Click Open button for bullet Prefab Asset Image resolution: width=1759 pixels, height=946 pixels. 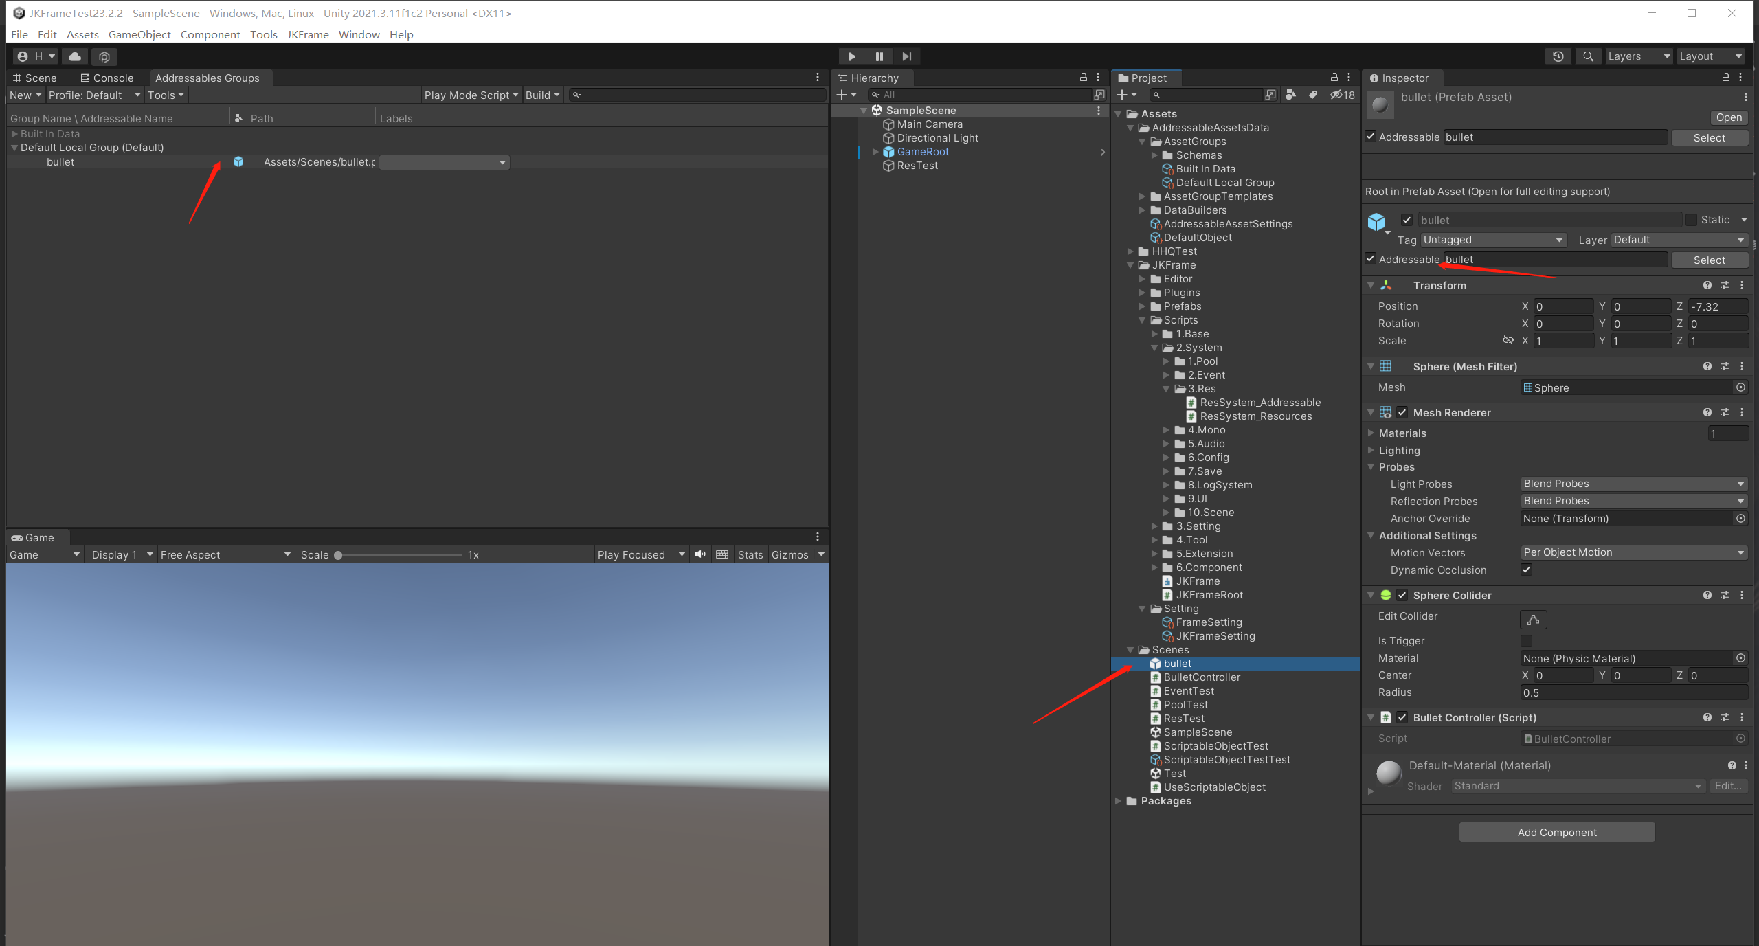pos(1727,117)
